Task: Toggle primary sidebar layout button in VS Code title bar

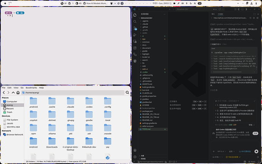Action: point(239,9)
